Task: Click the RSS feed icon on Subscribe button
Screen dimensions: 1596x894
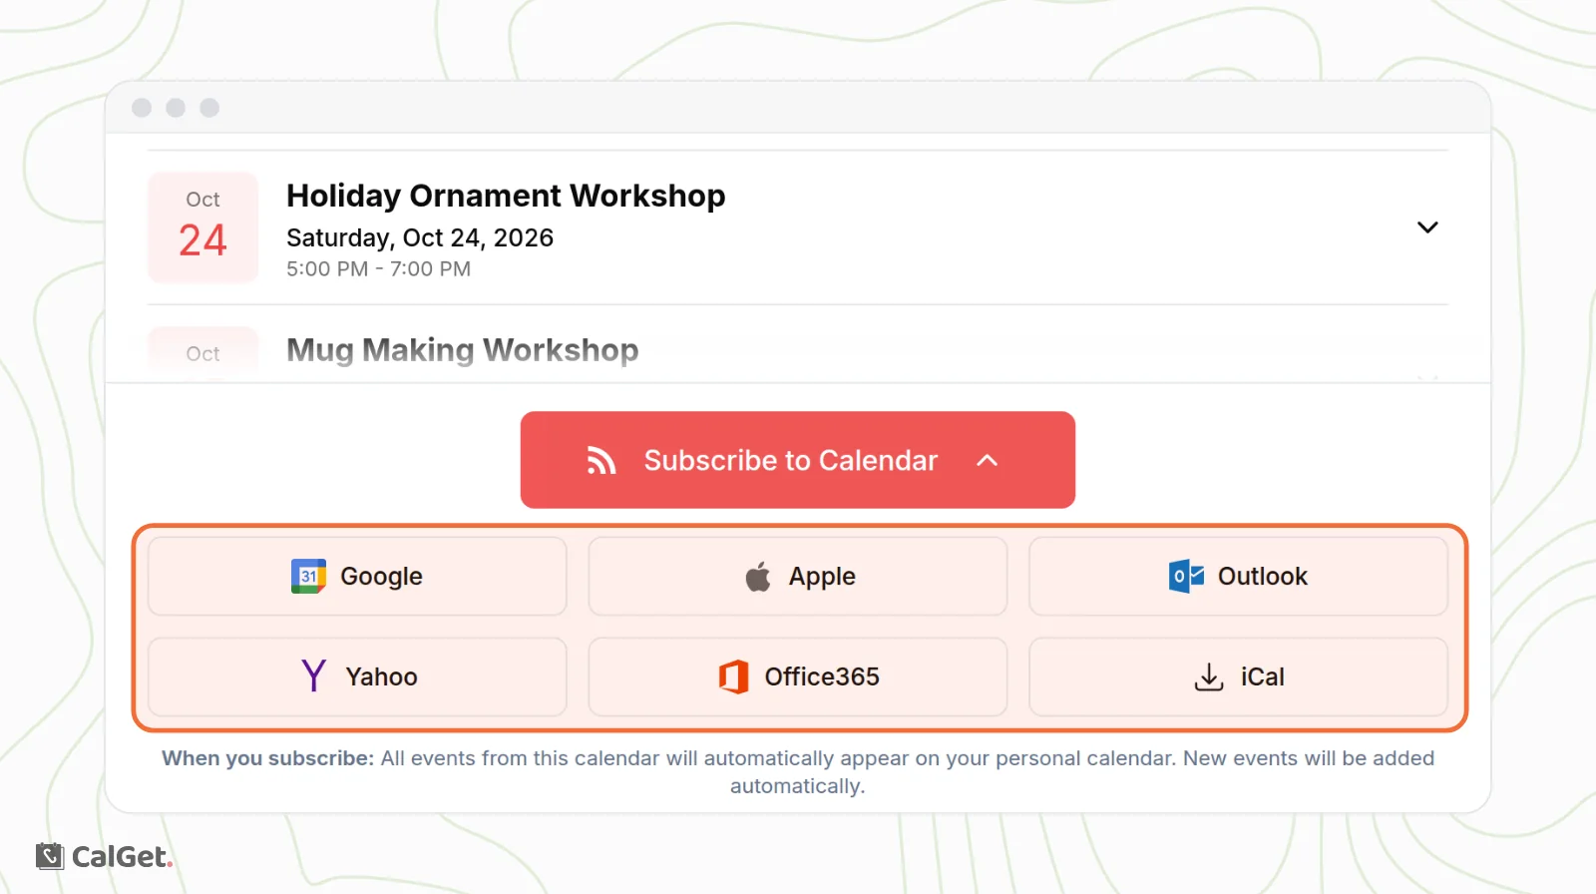Action: tap(601, 460)
